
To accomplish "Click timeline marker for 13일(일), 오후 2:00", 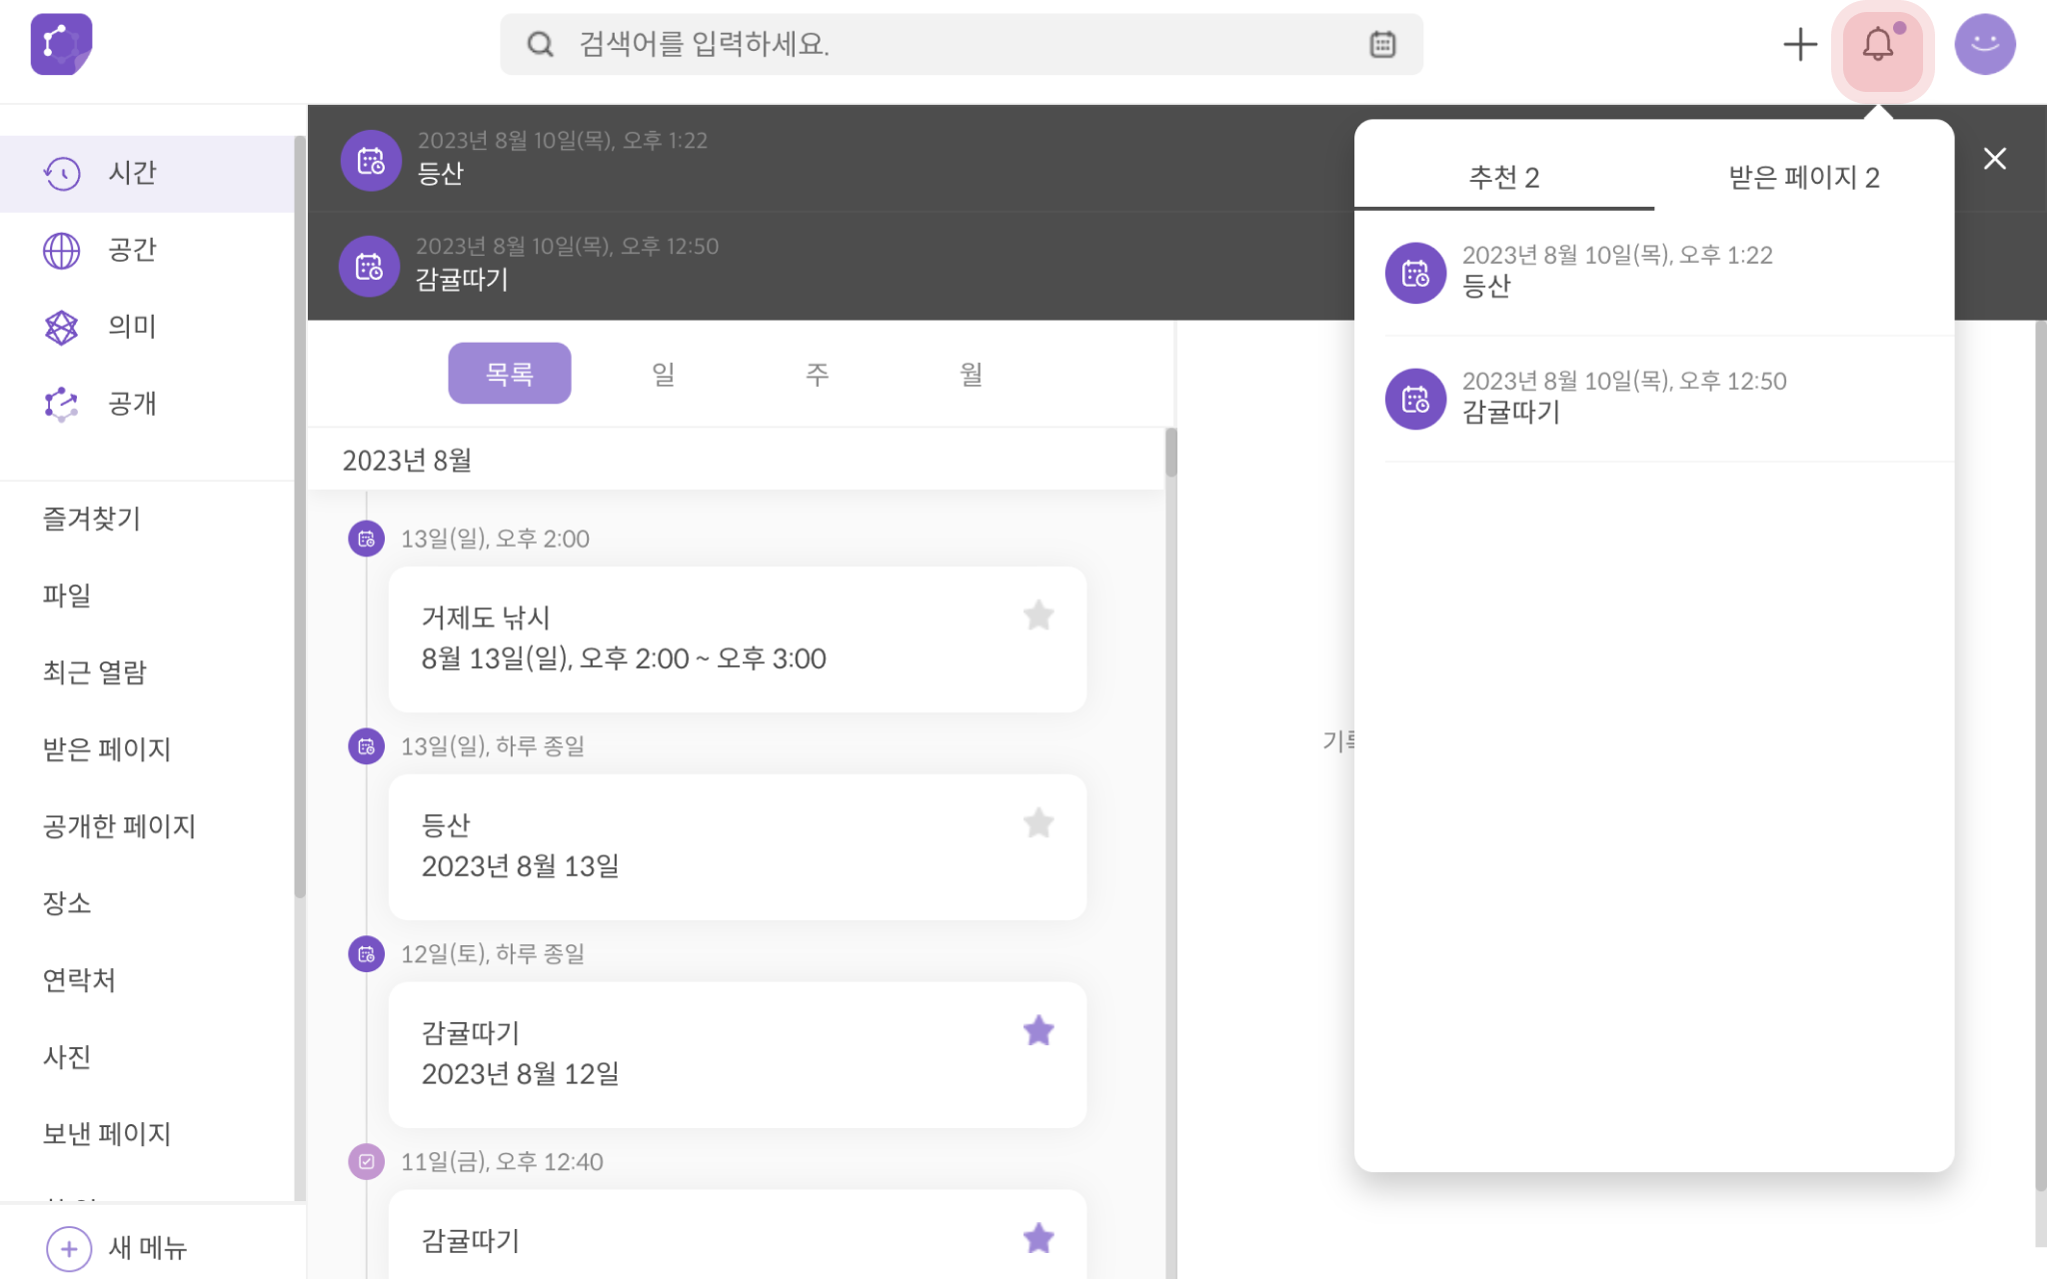I will 367,539.
